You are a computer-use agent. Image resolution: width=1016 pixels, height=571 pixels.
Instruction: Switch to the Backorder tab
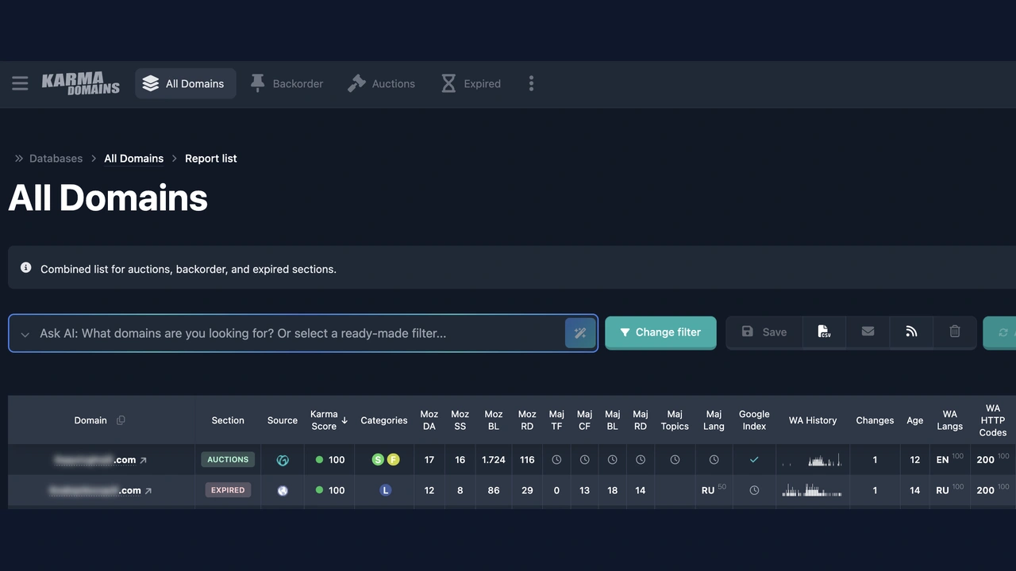pyautogui.click(x=287, y=83)
